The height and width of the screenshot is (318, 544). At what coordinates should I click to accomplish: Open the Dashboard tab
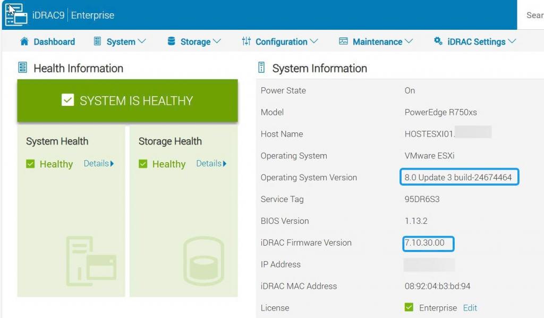click(x=47, y=41)
